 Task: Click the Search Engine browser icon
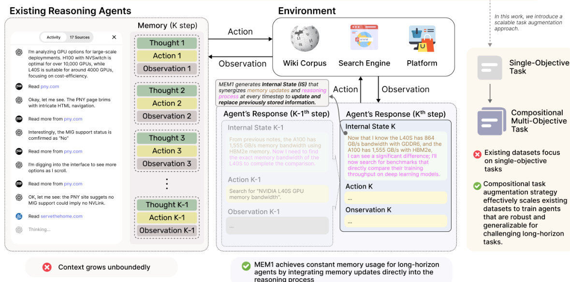pos(364,38)
